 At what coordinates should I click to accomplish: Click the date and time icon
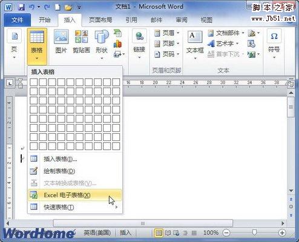point(251,44)
